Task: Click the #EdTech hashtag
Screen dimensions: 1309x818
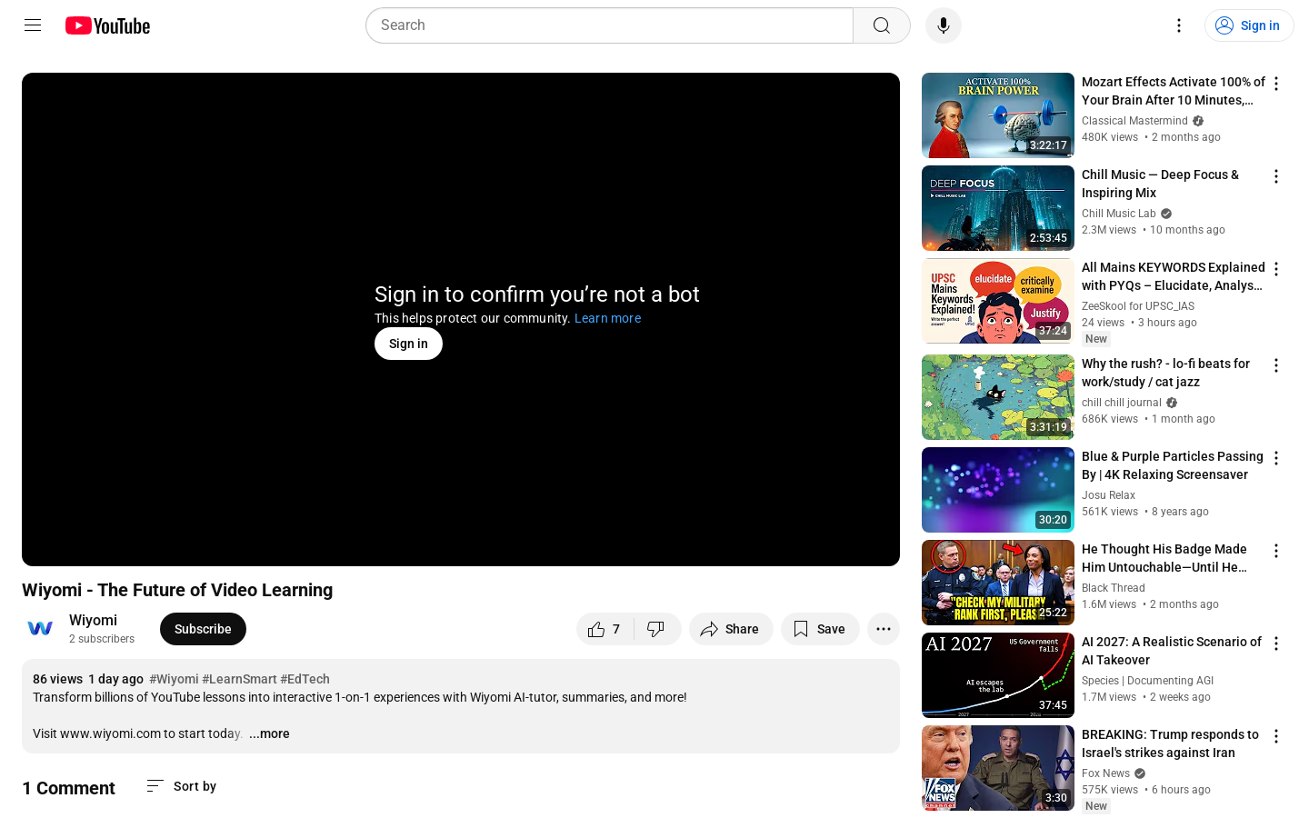Action: (x=305, y=679)
